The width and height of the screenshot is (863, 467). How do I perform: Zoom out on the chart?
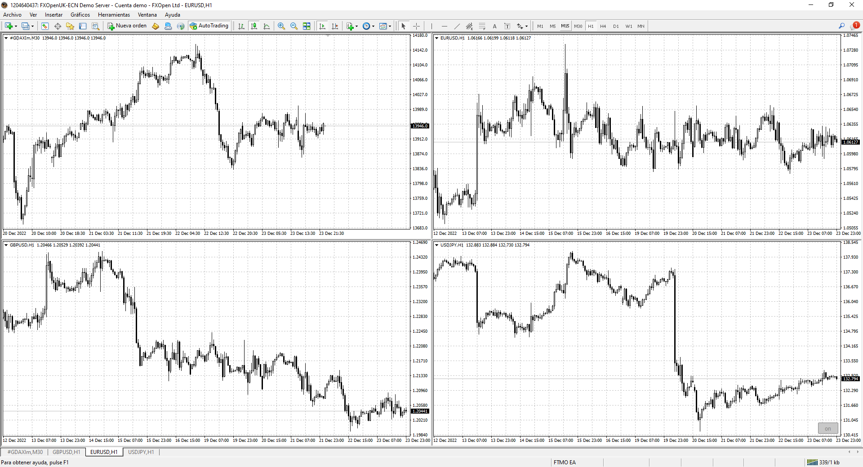coord(294,26)
